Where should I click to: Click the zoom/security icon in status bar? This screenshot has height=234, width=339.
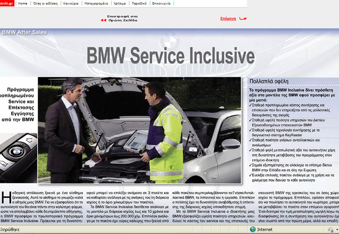tap(331, 230)
